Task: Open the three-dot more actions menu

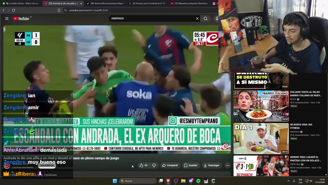Action: click(x=228, y=165)
